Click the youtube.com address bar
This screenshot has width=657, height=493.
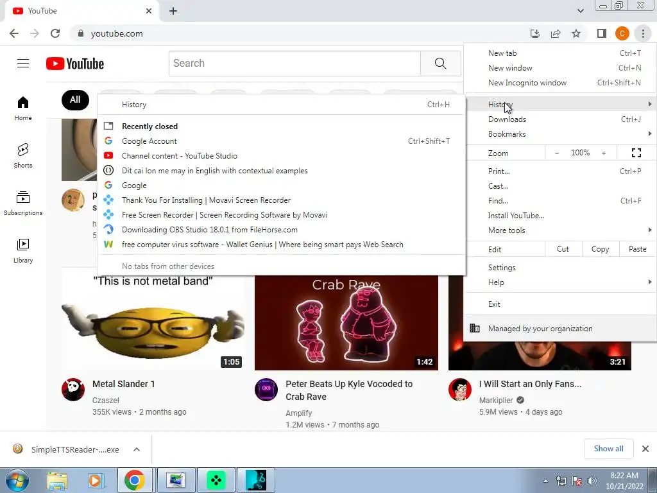coord(298,33)
